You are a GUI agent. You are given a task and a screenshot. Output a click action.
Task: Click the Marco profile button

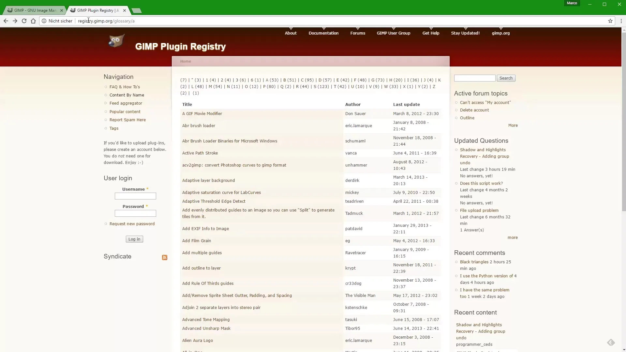(572, 3)
